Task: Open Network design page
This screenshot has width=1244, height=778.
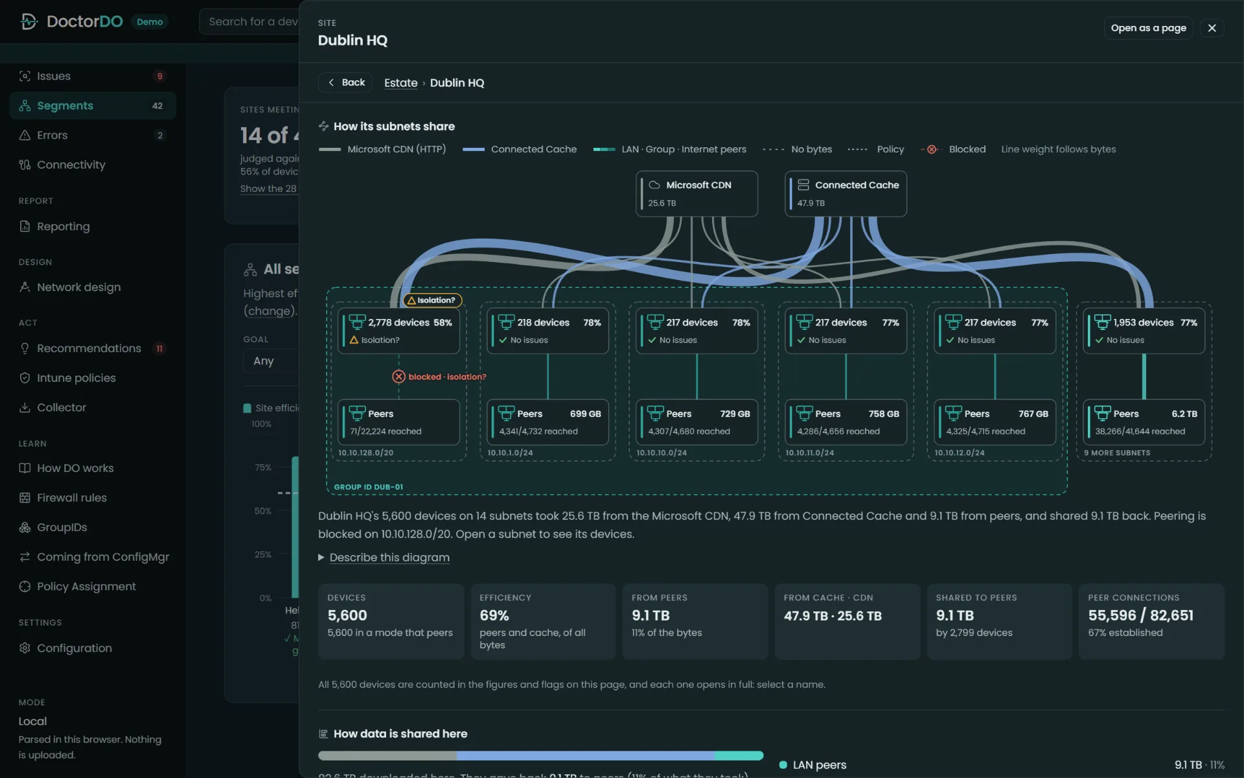Action: (93, 287)
